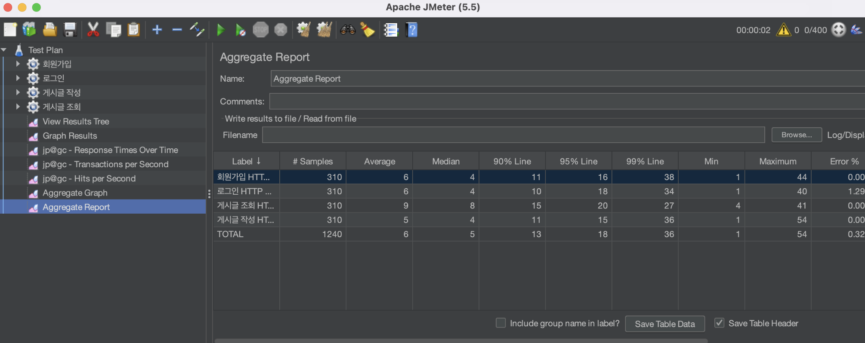Expand the 게시글 조회 thread group

tap(18, 106)
